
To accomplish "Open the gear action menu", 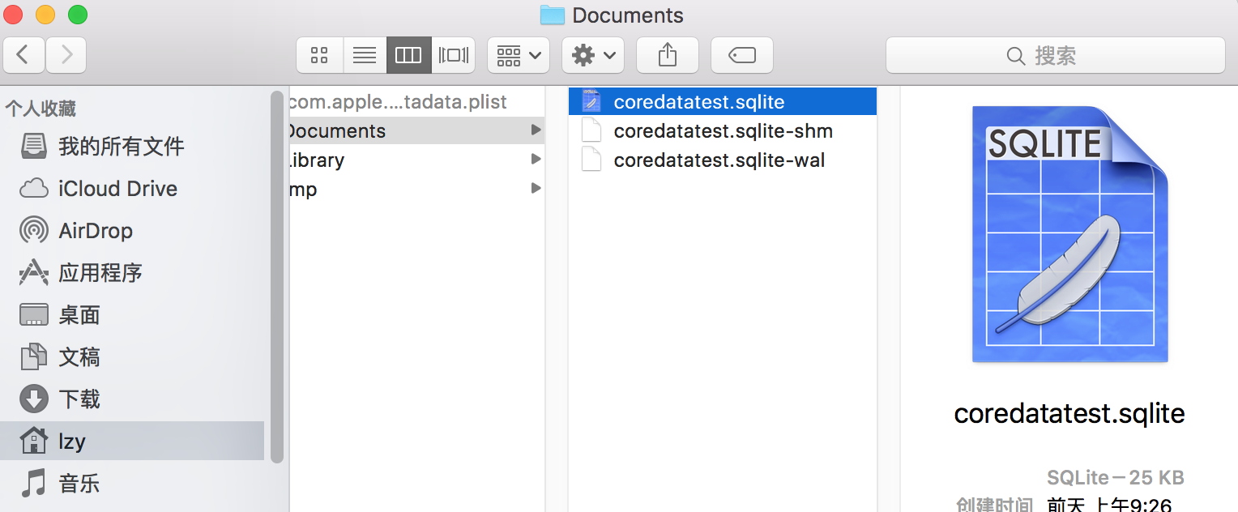I will (593, 55).
